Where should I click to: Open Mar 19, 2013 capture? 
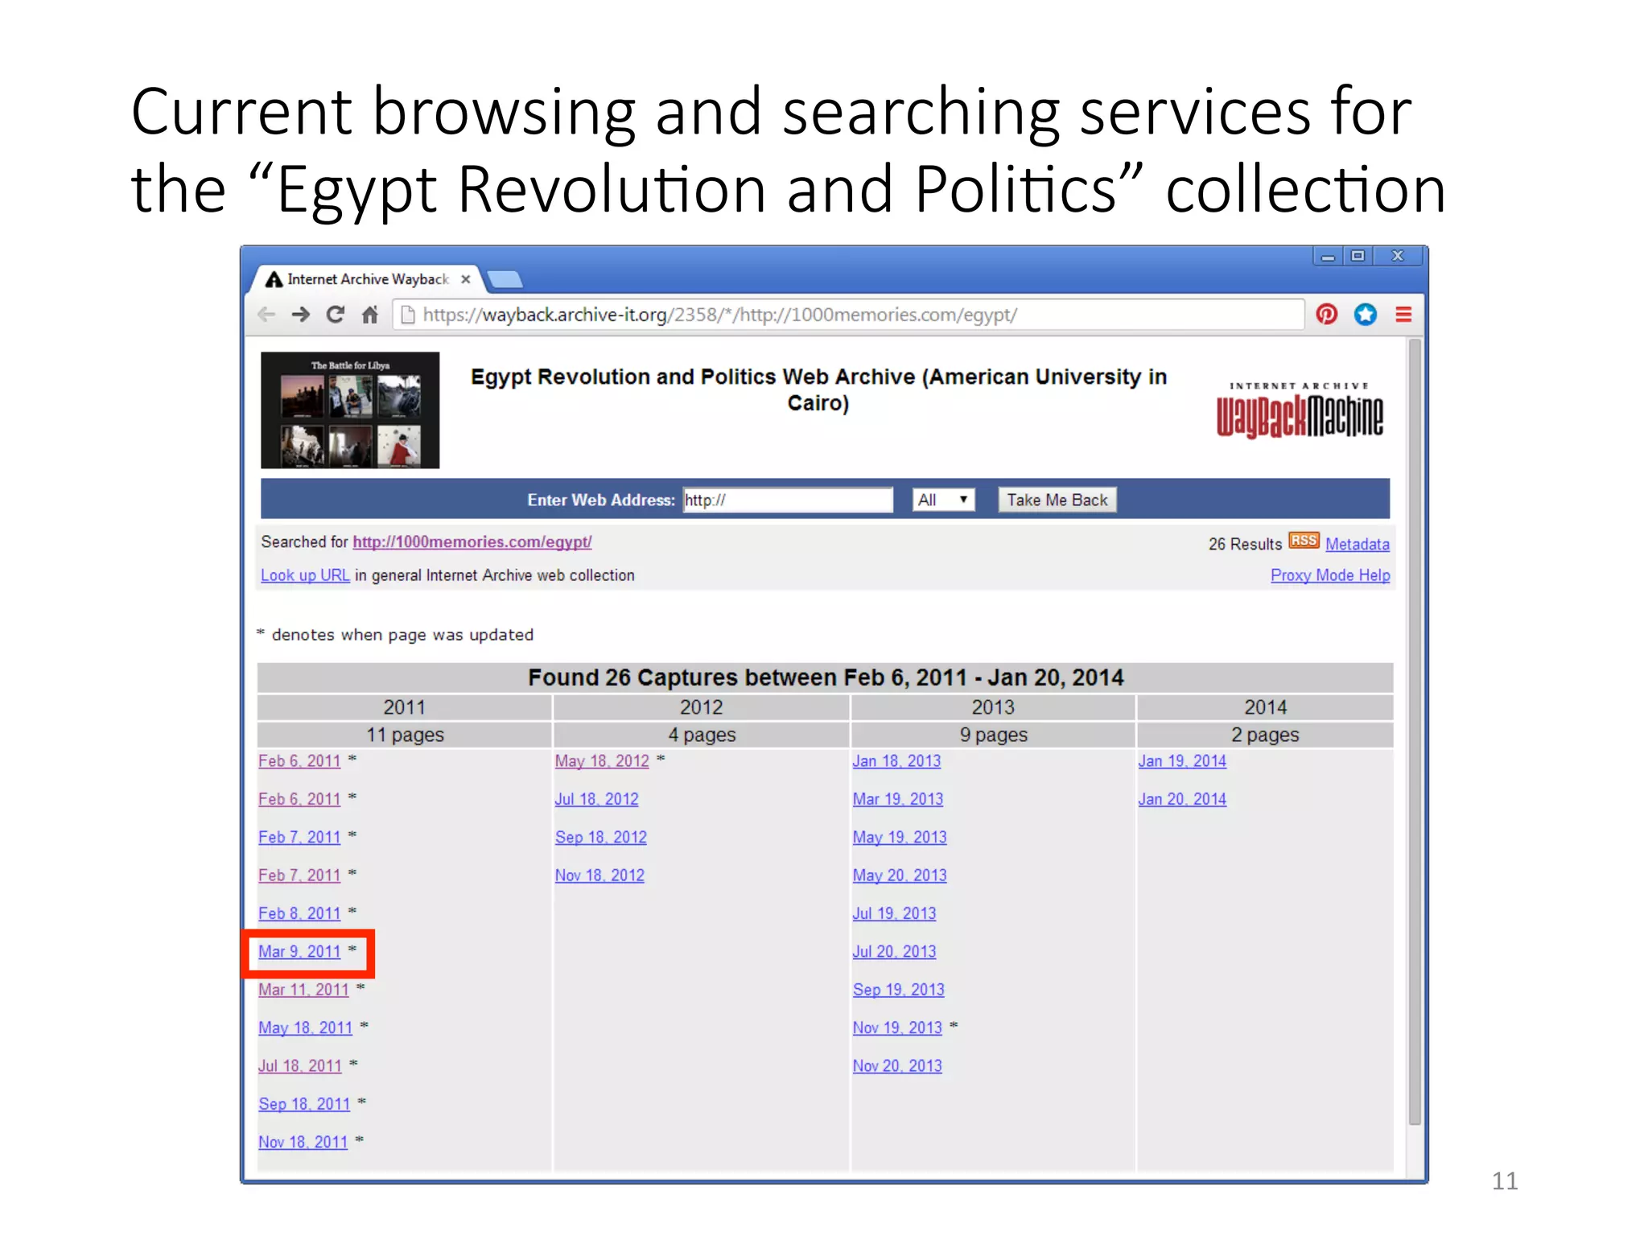click(898, 799)
